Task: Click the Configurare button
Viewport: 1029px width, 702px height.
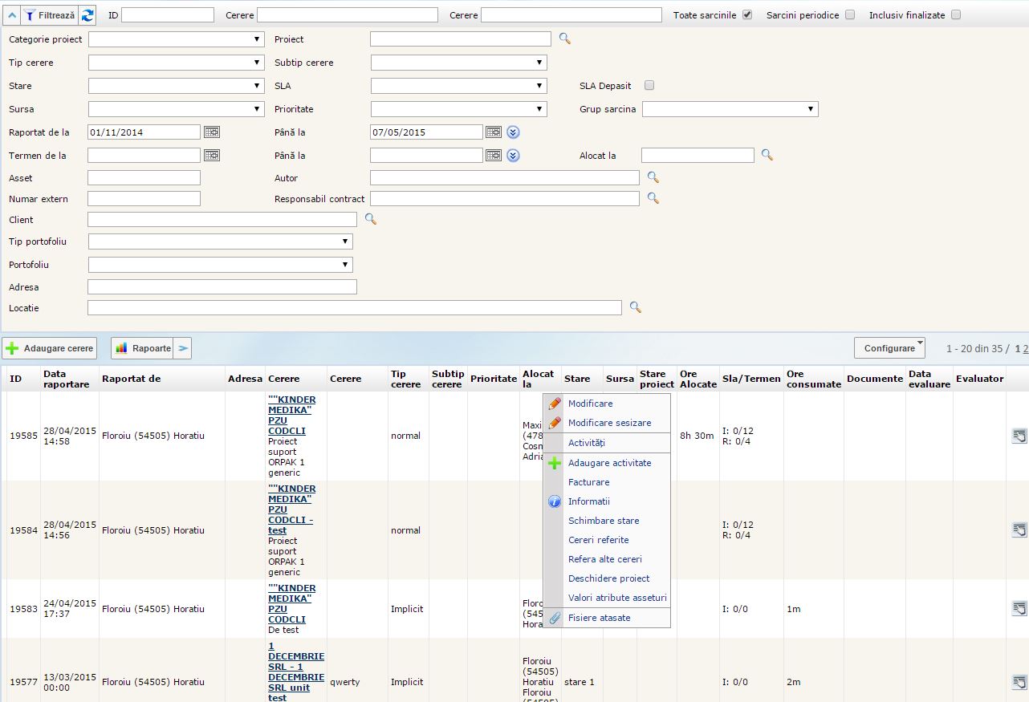Action: point(889,348)
